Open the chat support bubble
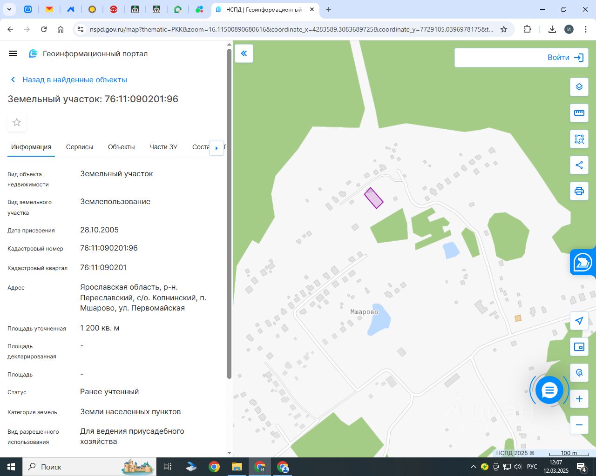 (x=549, y=390)
